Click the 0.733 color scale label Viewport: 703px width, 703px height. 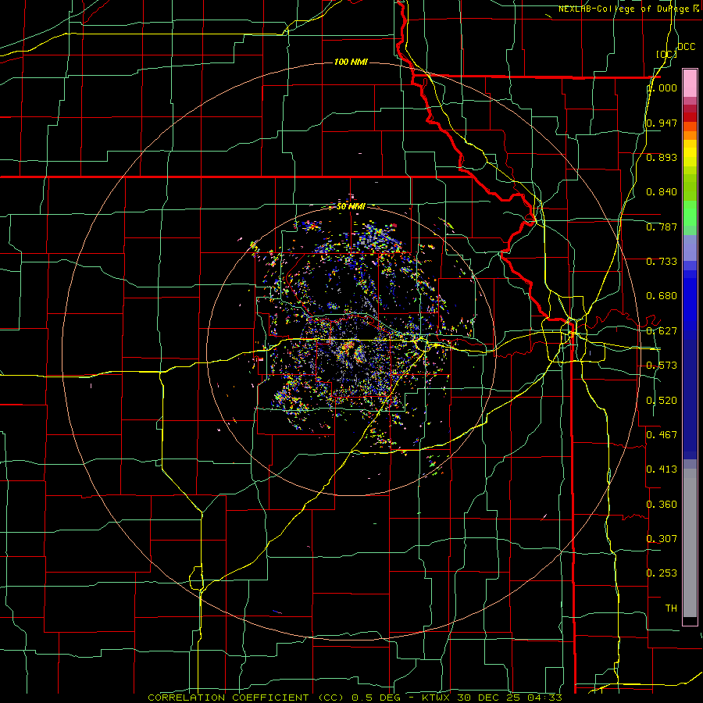tap(662, 262)
